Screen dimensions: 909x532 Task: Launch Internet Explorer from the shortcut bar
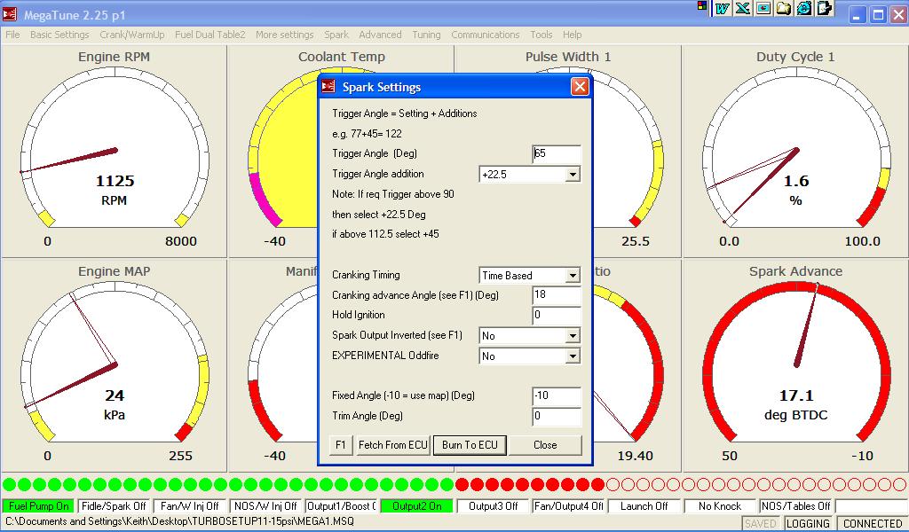tap(804, 8)
